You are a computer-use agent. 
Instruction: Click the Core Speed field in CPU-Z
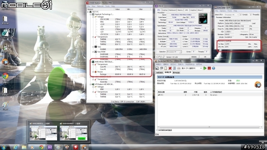point(173,39)
